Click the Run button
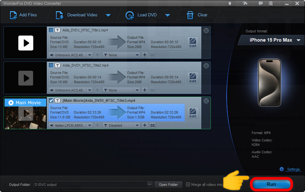305x192 pixels. point(271,184)
